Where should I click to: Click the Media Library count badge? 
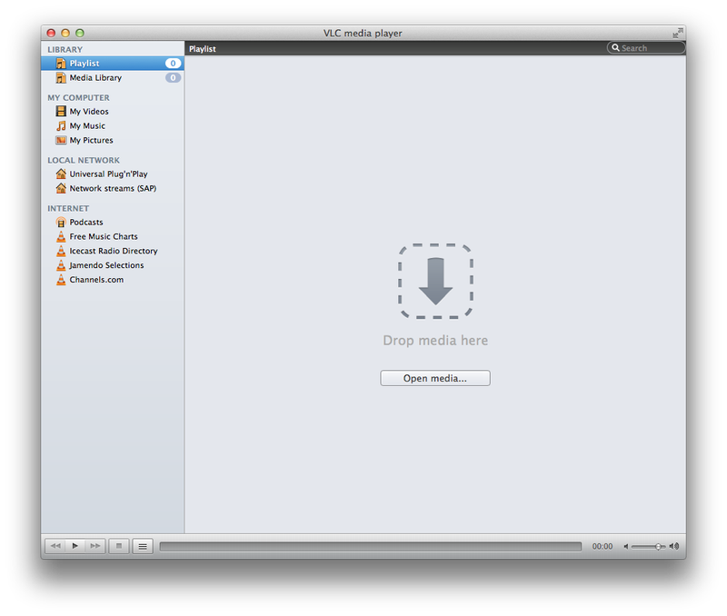click(x=173, y=77)
